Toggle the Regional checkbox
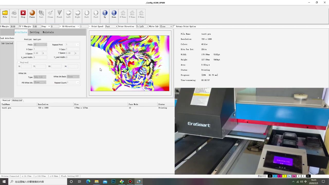Image resolution: width=329 pixels, height=185 pixels. pyautogui.click(x=19, y=62)
